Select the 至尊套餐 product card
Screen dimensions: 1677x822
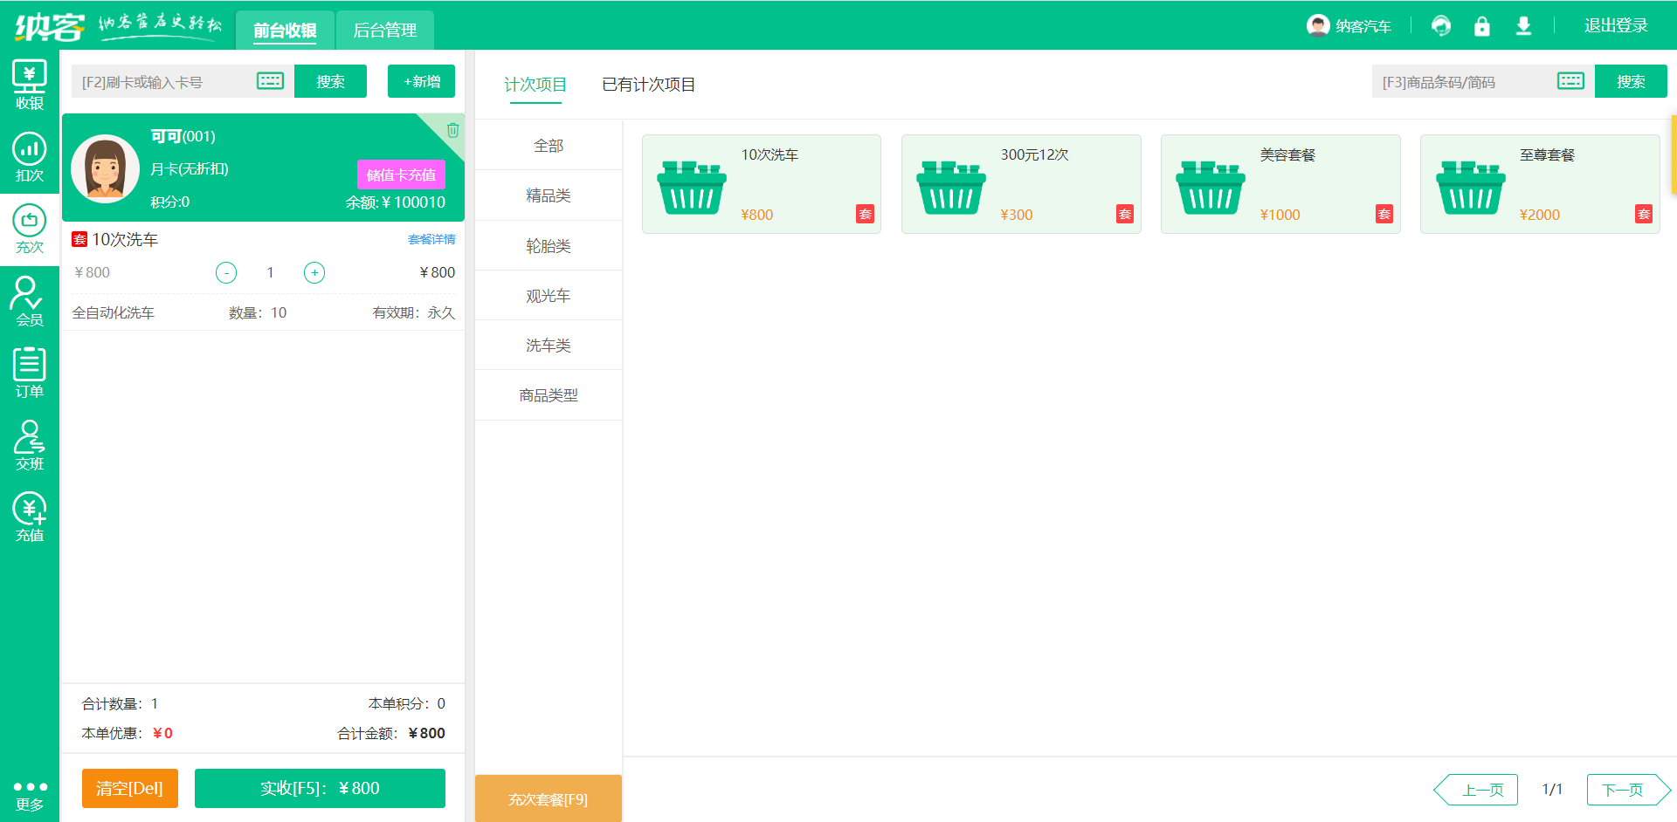pos(1540,184)
